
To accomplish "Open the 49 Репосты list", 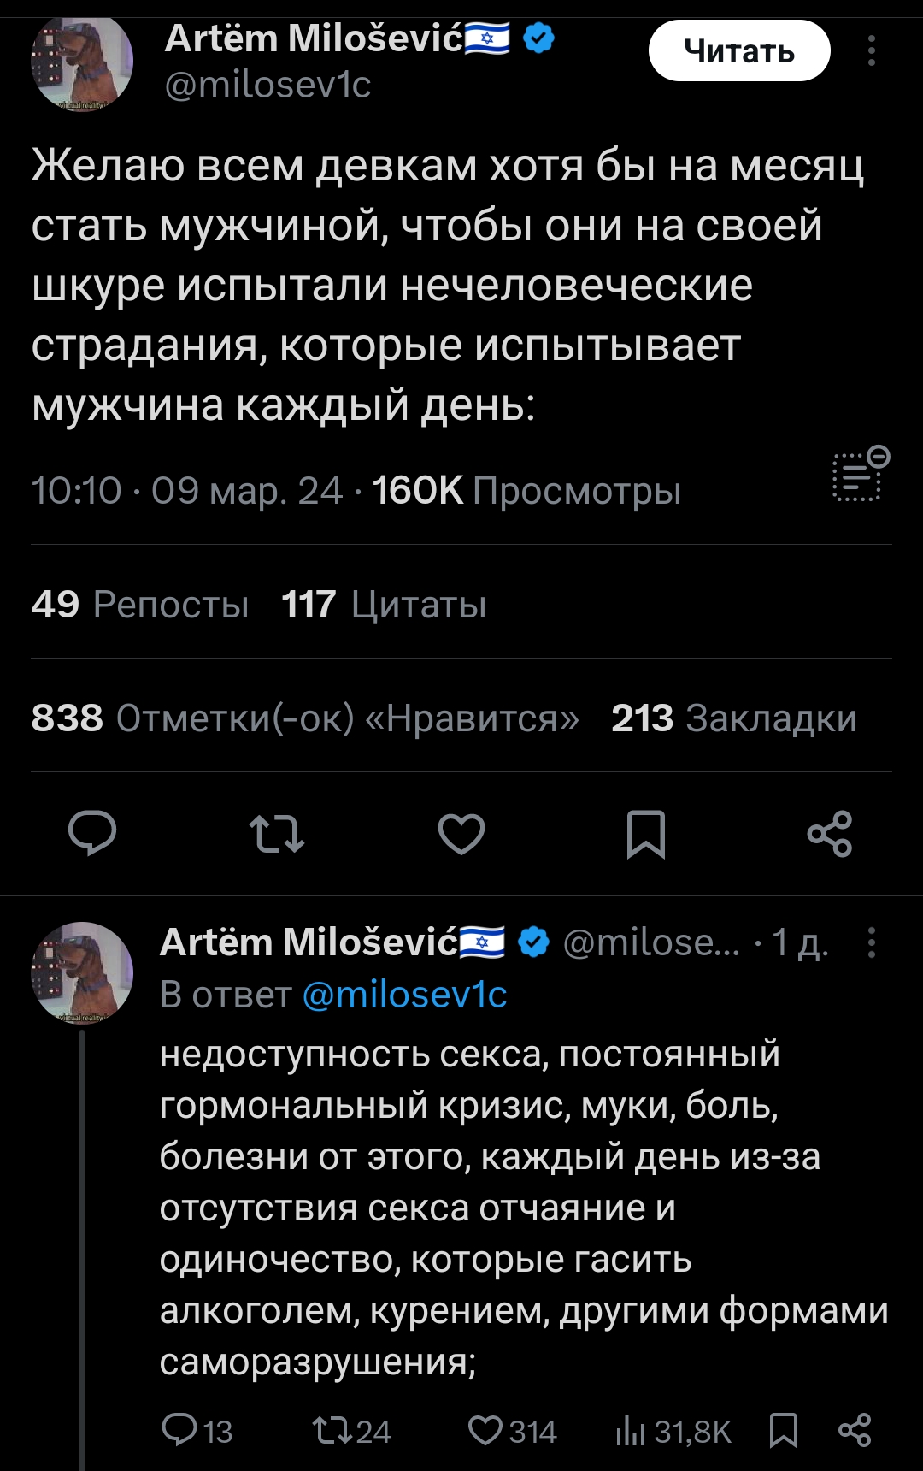I will pyautogui.click(x=140, y=605).
